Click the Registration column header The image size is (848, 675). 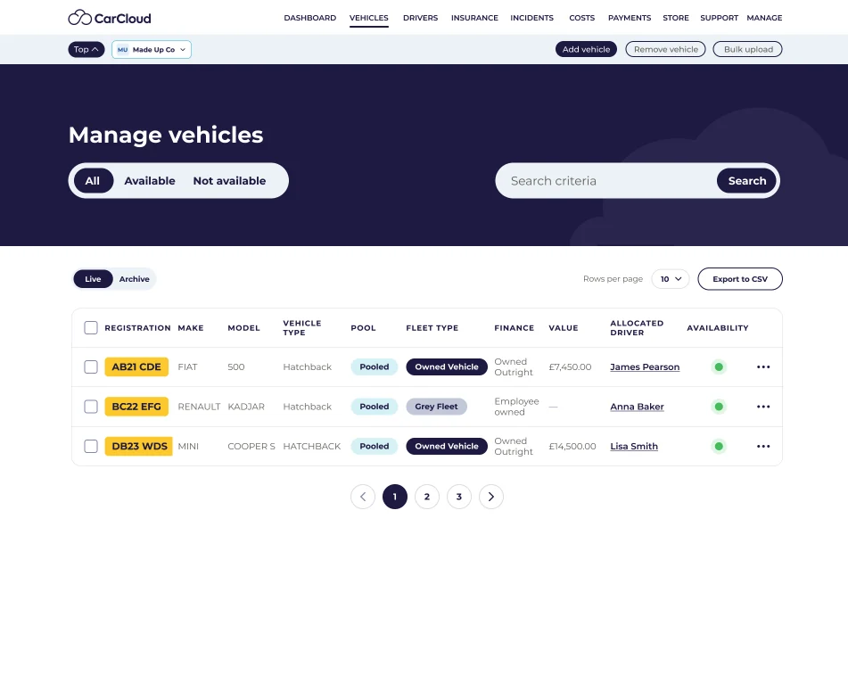tap(138, 328)
